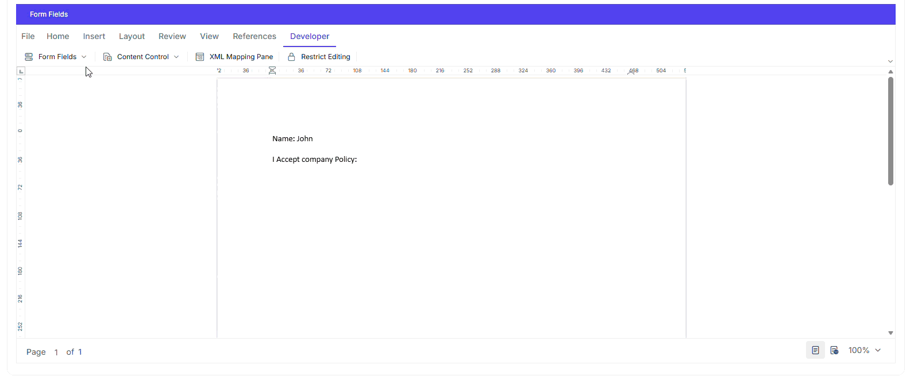Viewport: 910px width, 380px height.
Task: Open the File tab
Action: [x=28, y=36]
